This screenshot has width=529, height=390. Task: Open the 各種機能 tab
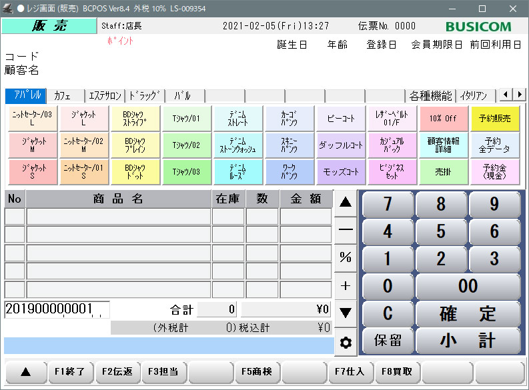(430, 95)
